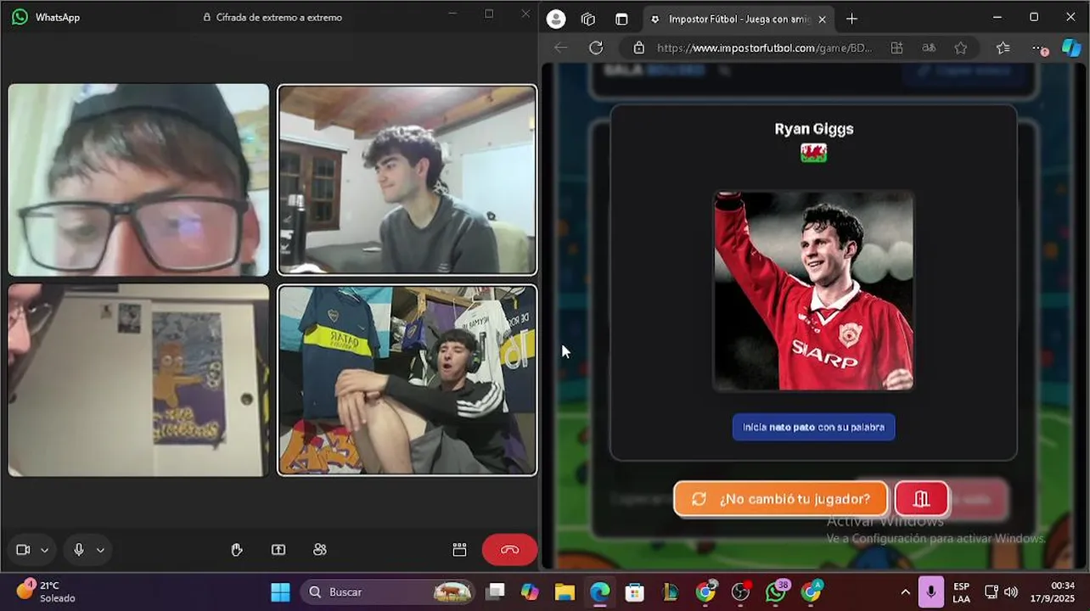Image resolution: width=1090 pixels, height=611 pixels.
Task: Toggle the camera in WhatsApp call
Action: tap(23, 550)
